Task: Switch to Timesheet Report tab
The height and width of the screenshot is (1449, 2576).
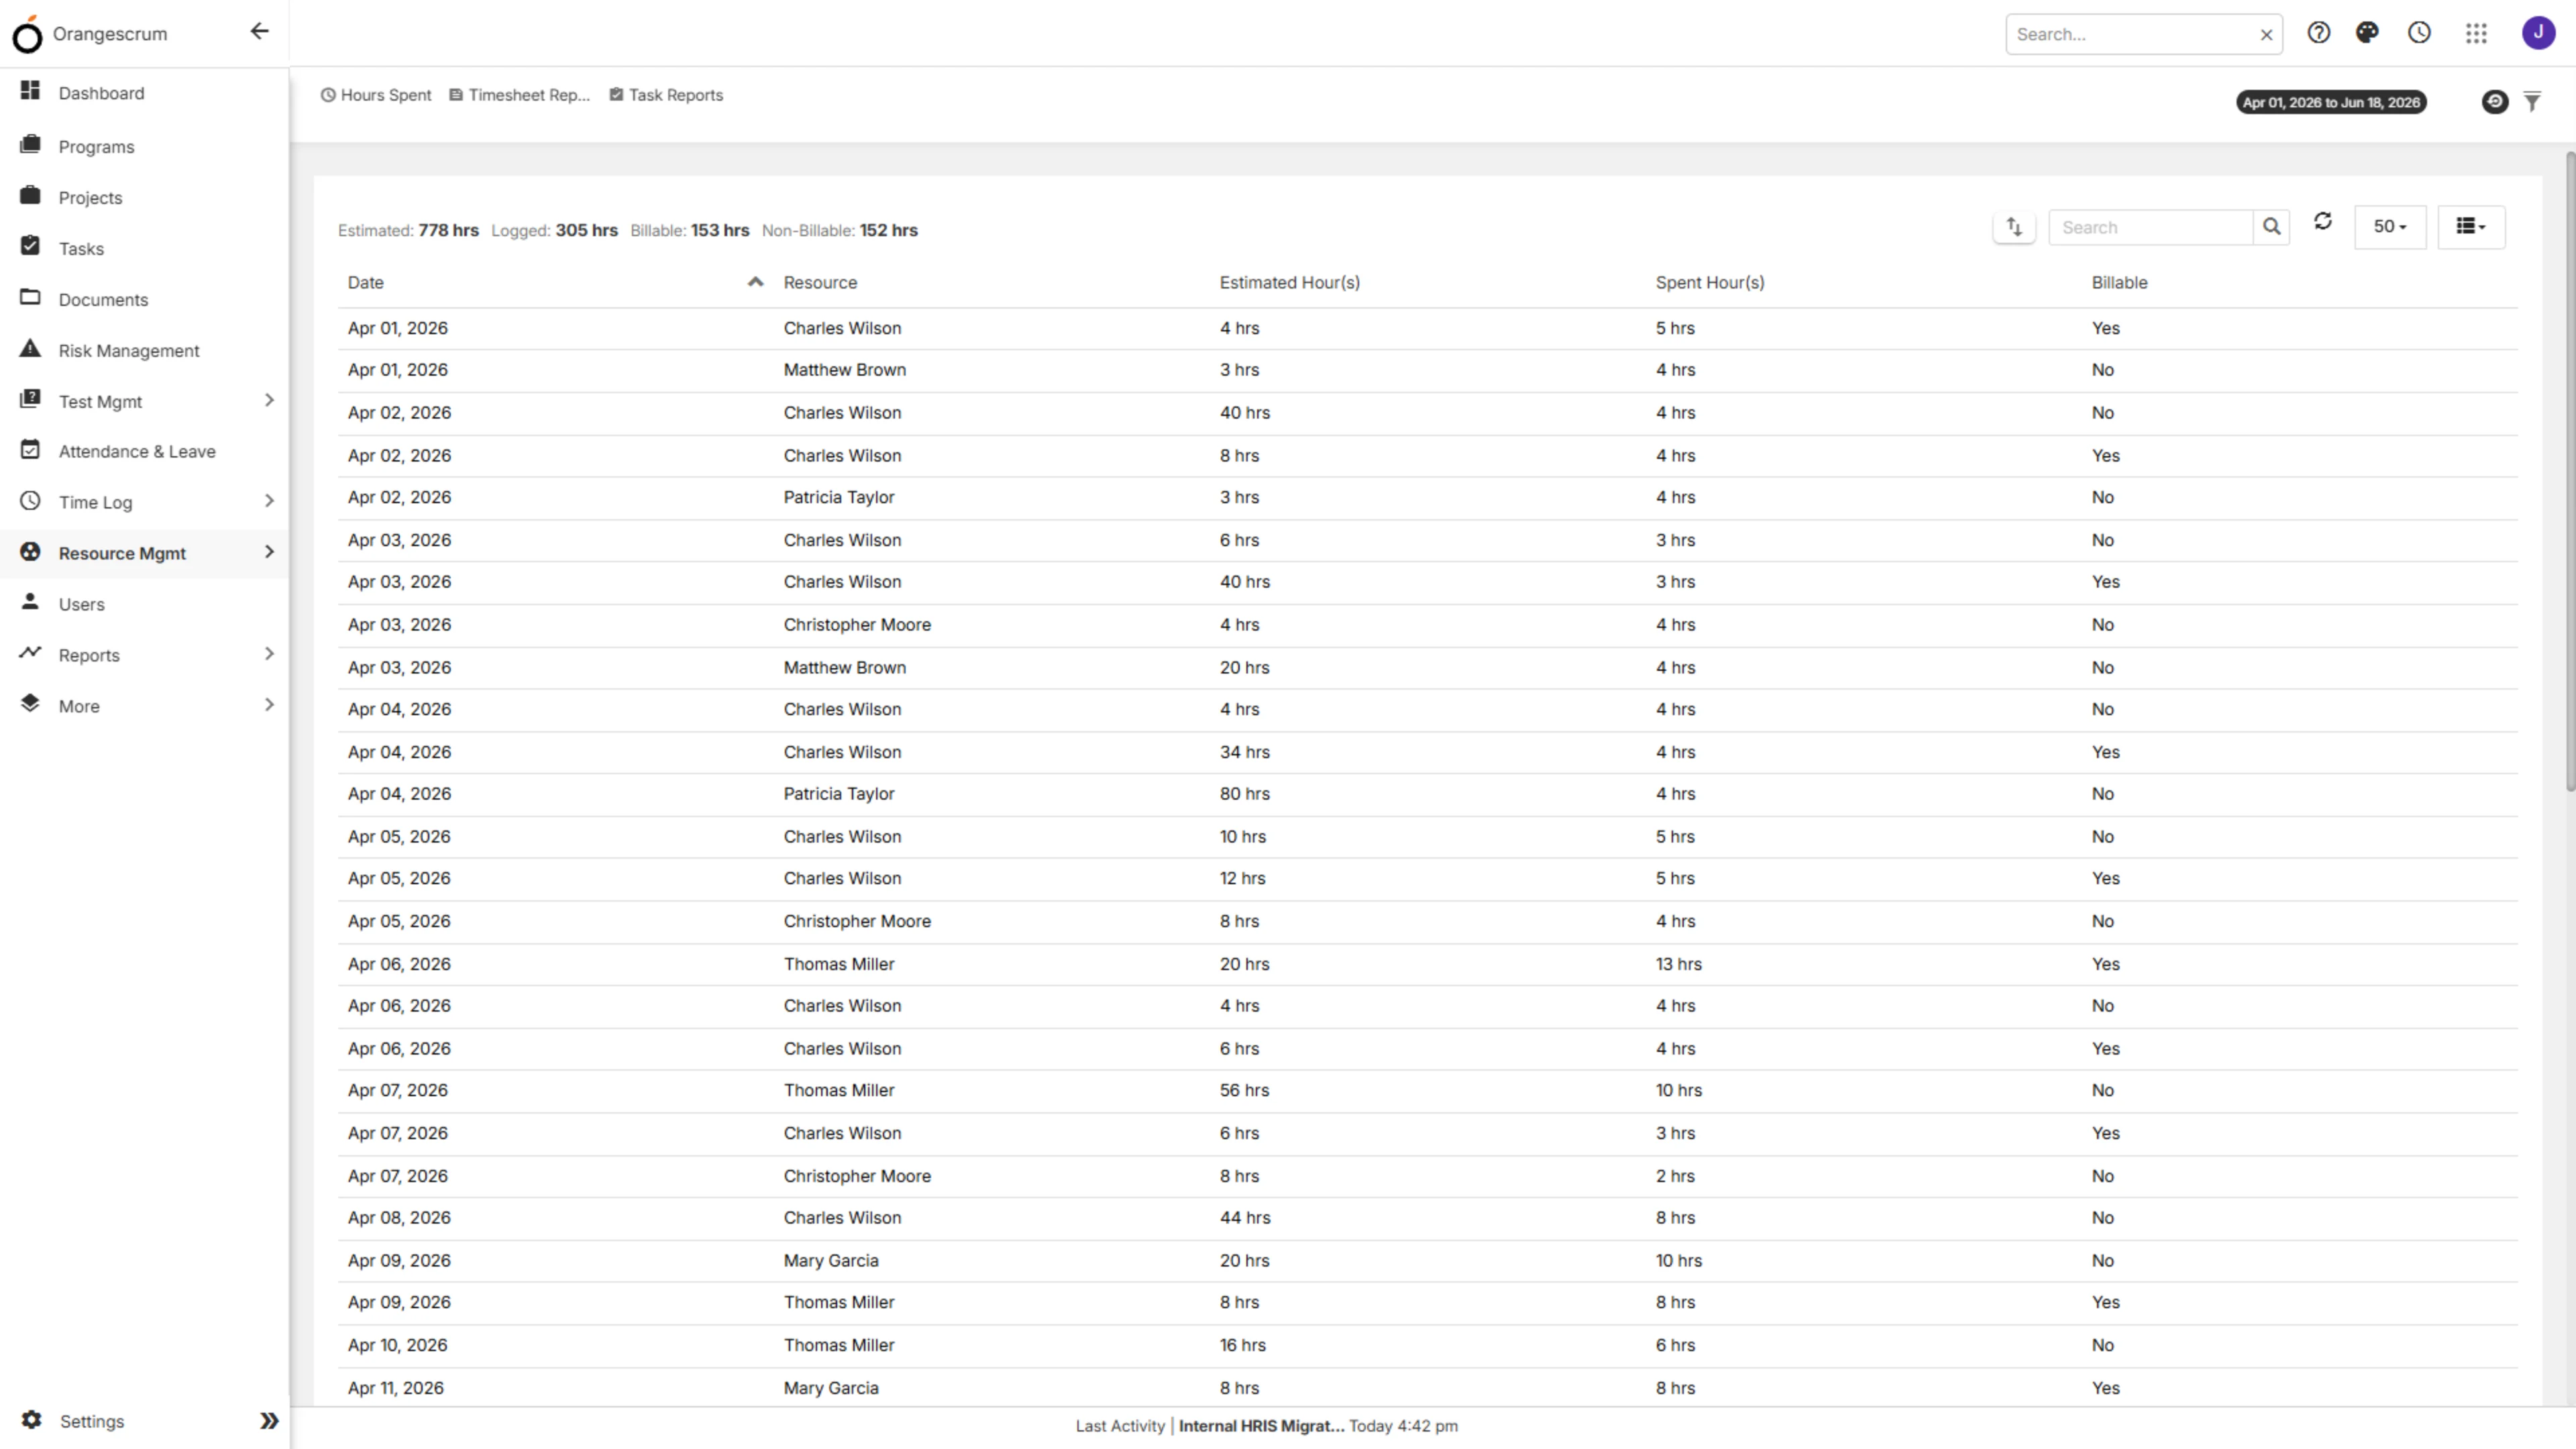Action: tap(519, 95)
